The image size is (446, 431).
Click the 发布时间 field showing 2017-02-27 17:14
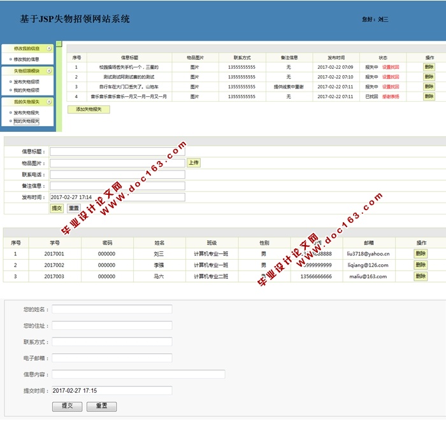coord(117,197)
